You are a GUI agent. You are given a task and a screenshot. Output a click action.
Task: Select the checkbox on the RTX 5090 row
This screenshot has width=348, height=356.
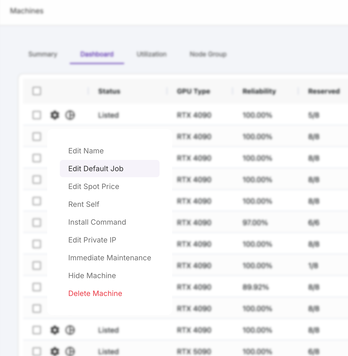pyautogui.click(x=36, y=351)
